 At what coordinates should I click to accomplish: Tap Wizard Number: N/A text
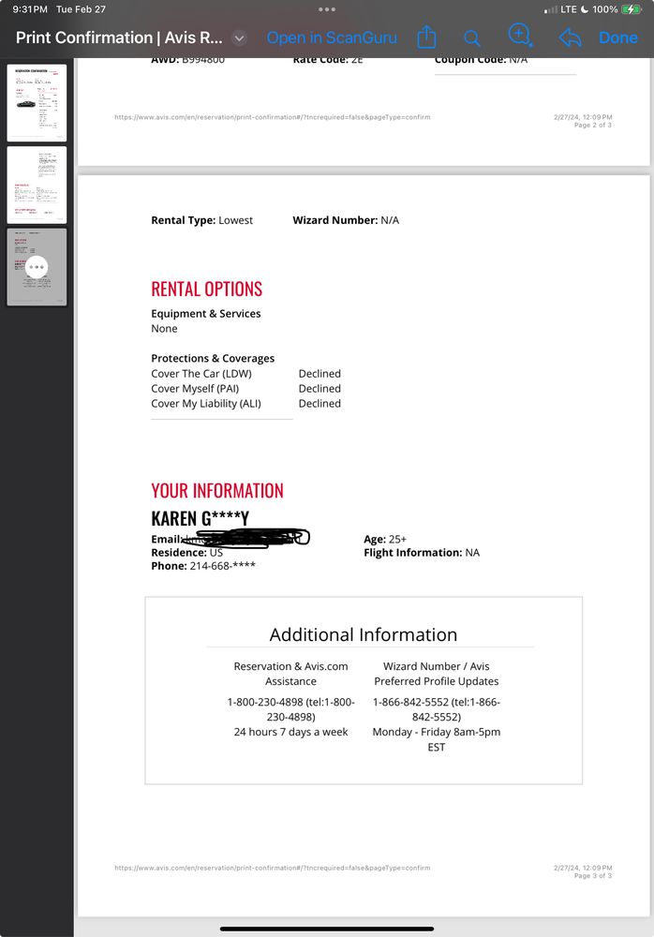click(x=346, y=220)
